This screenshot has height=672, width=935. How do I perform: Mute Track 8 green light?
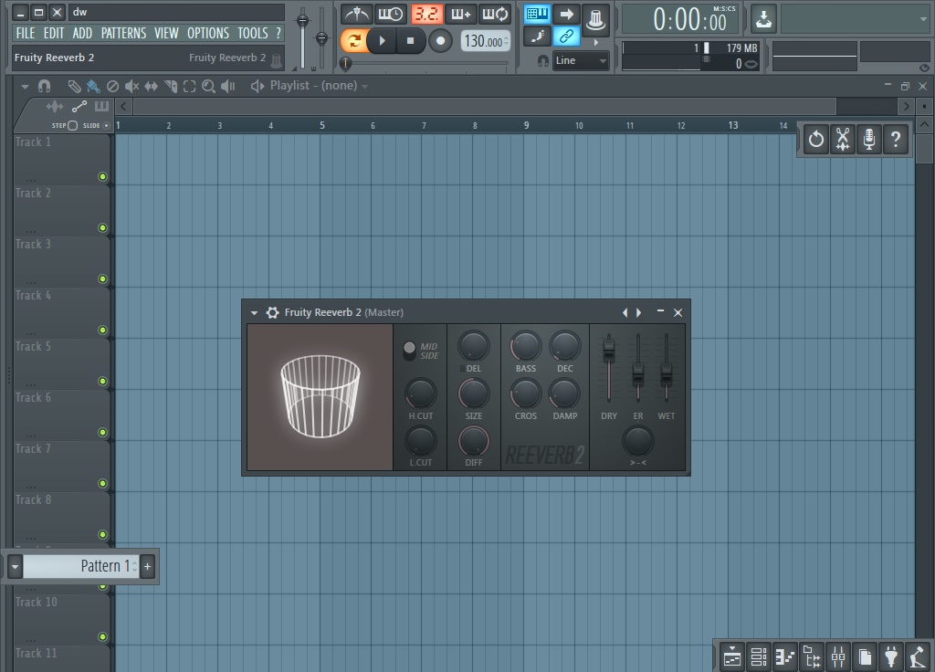tap(102, 535)
